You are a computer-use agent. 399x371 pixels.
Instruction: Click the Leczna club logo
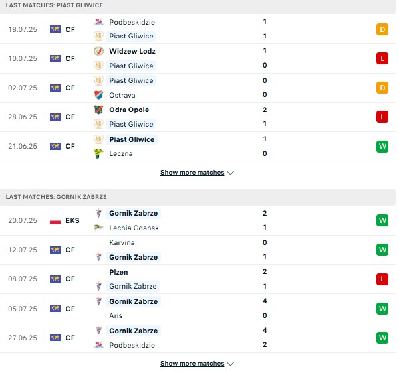coord(98,153)
